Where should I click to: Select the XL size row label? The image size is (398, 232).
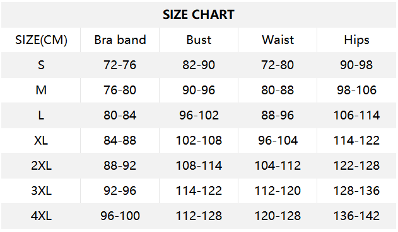coord(41,140)
